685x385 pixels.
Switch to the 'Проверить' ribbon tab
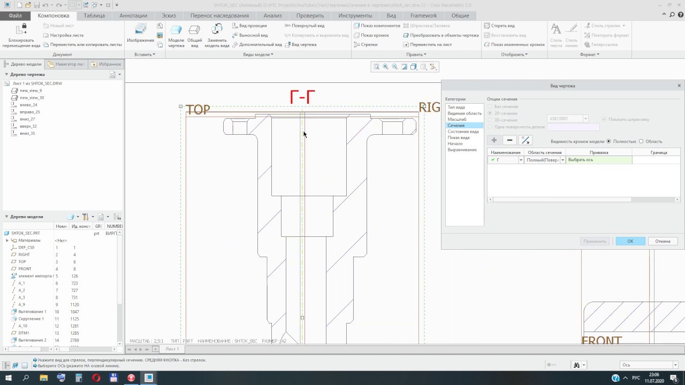310,16
